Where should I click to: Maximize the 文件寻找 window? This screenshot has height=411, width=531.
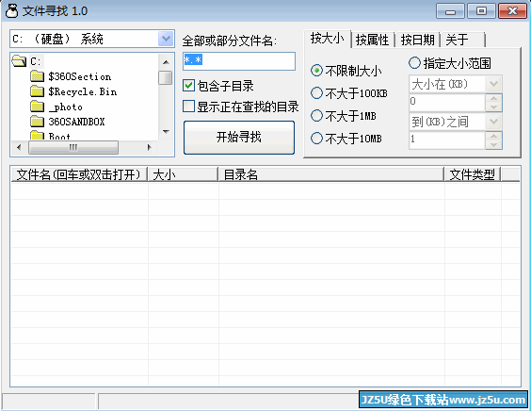[481, 11]
